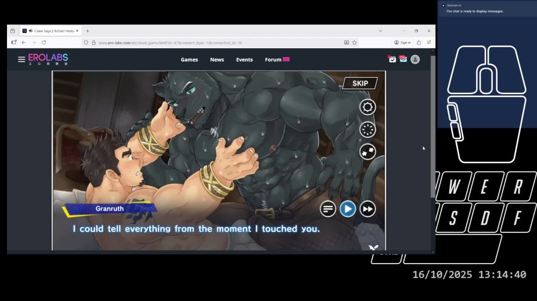Open the mail icon with 254 badge
The height and width of the screenshot is (301, 537).
click(x=404, y=59)
